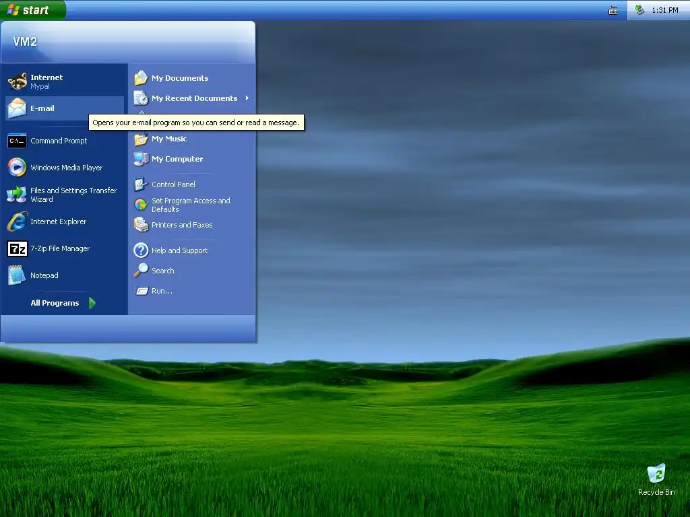
Task: Click the Run... menu label
Action: pyautogui.click(x=162, y=291)
